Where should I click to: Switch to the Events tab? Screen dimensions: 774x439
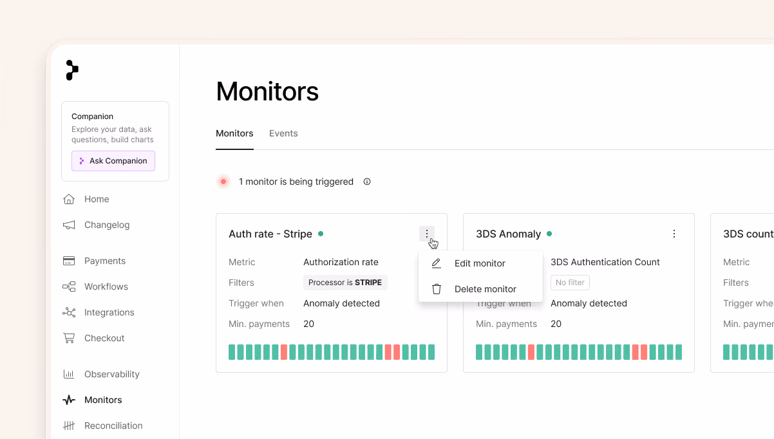pyautogui.click(x=283, y=133)
